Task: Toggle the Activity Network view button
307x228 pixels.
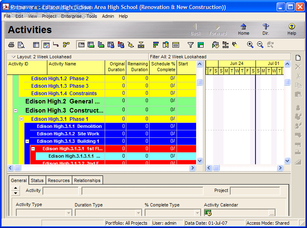Action: tap(66, 45)
